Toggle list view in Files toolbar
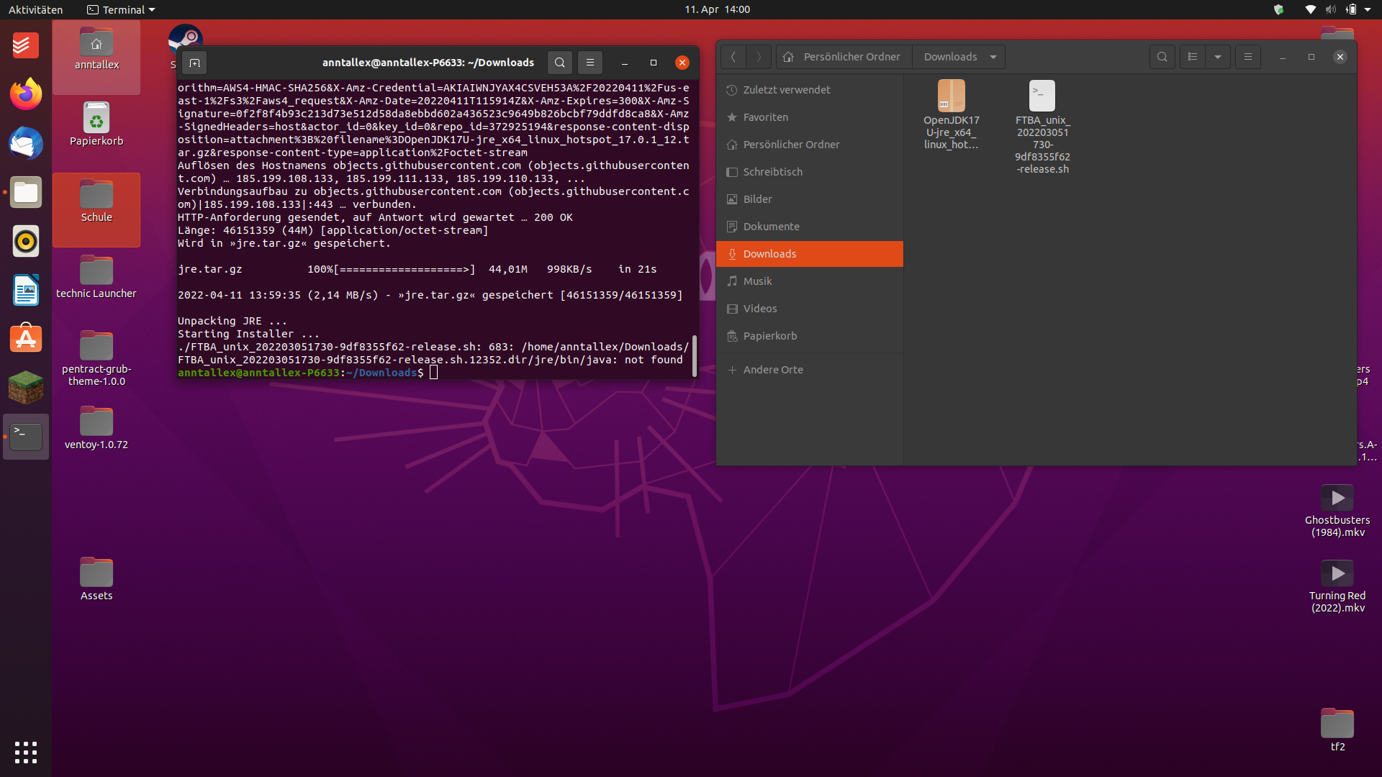This screenshot has width=1382, height=777. [x=1193, y=57]
